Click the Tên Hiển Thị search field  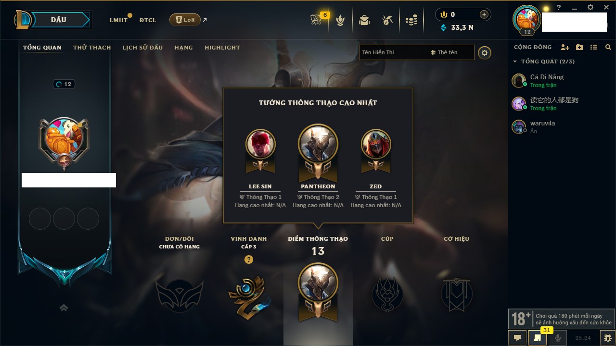pyautogui.click(x=392, y=52)
